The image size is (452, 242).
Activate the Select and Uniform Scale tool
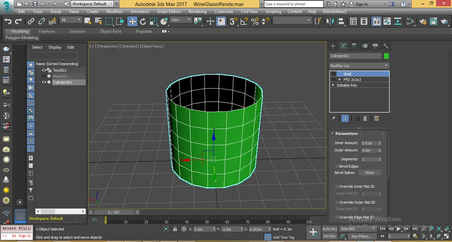pos(153,22)
